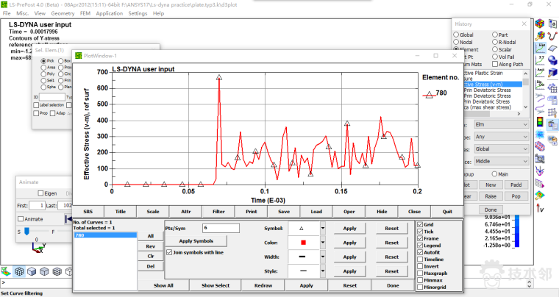
Task: Click the traffic light icon in right toolbar
Action: (541, 122)
